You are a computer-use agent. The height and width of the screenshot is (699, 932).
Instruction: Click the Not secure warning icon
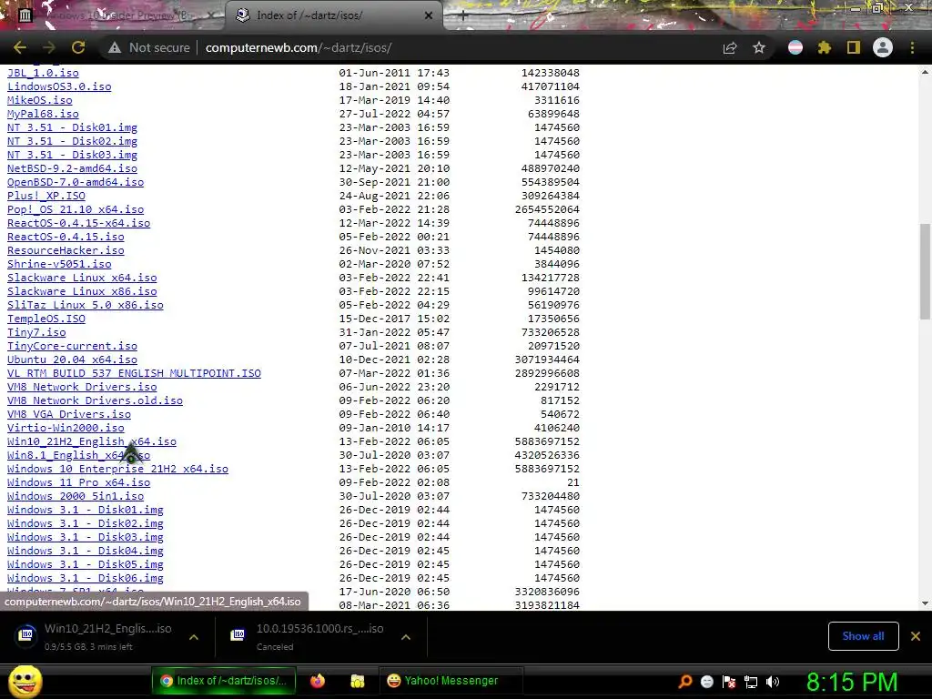pyautogui.click(x=115, y=47)
